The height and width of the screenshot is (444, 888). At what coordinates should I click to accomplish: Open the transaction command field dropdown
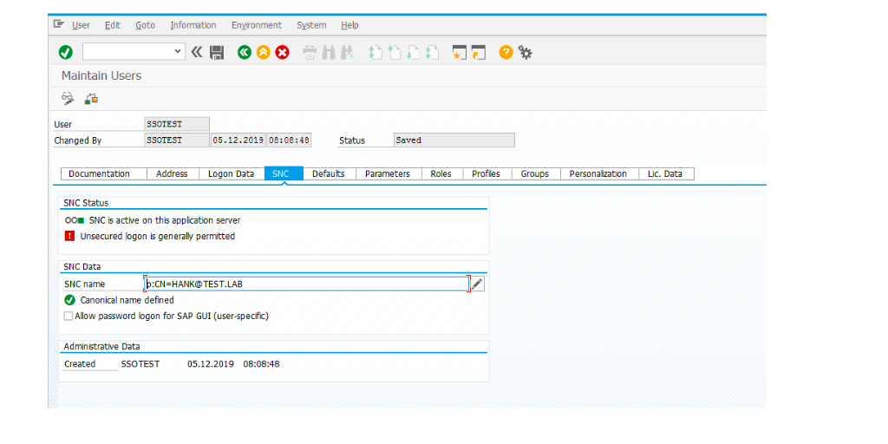pos(179,51)
